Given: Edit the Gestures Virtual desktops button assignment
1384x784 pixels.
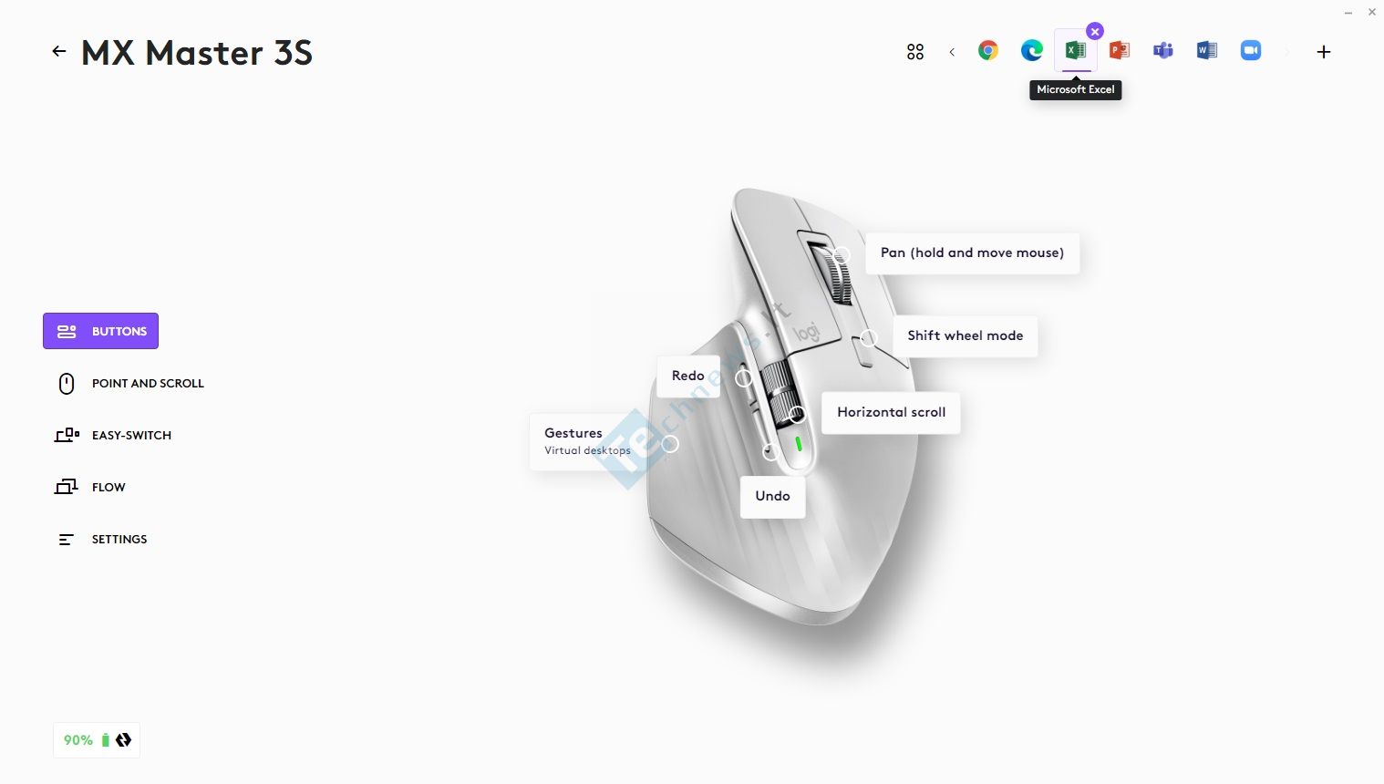Looking at the screenshot, I should click(587, 441).
